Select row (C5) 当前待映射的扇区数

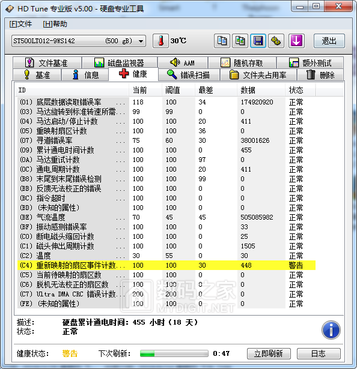coord(166,275)
